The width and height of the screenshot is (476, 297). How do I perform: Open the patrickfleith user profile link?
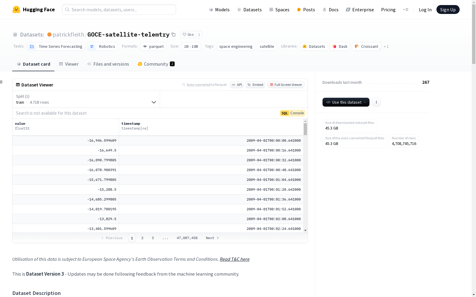(68, 34)
